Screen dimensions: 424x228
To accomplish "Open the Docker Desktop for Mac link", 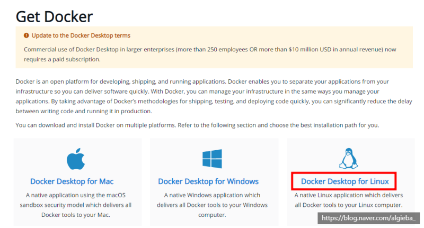I will (72, 181).
